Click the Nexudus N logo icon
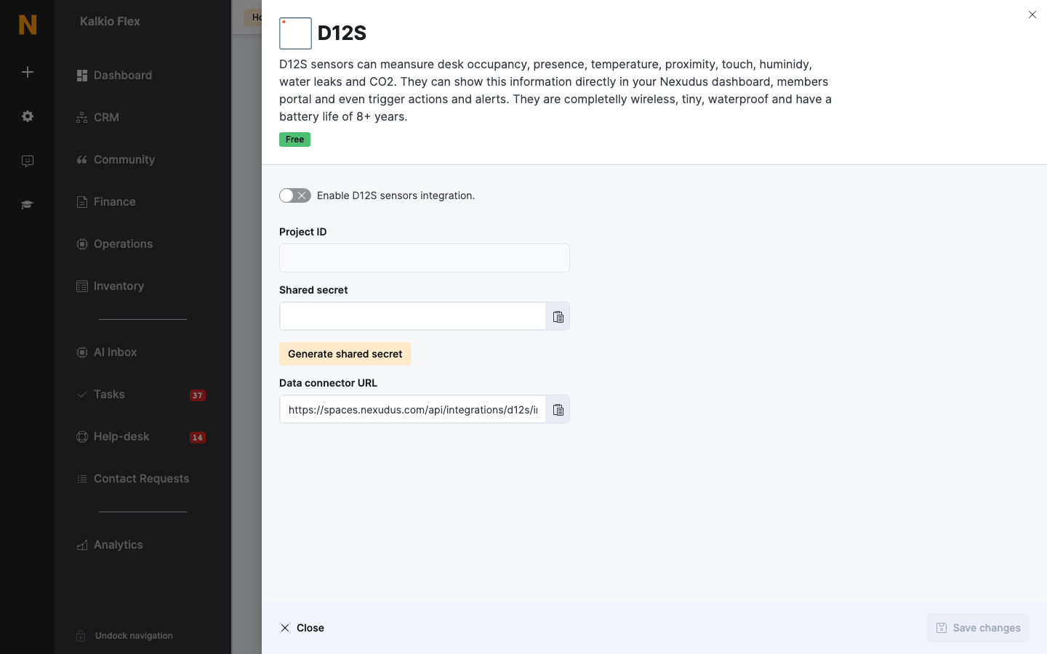The width and height of the screenshot is (1047, 654). [28, 25]
